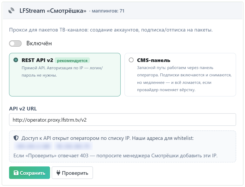Screen dimensions: 245x187
Task: Toggle the Включён switch
Action: [x=15, y=43]
